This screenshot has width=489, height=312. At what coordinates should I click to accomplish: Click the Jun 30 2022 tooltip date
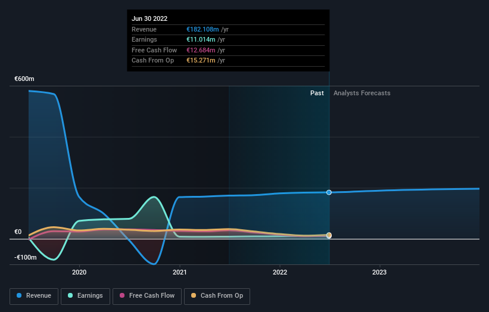(x=149, y=18)
